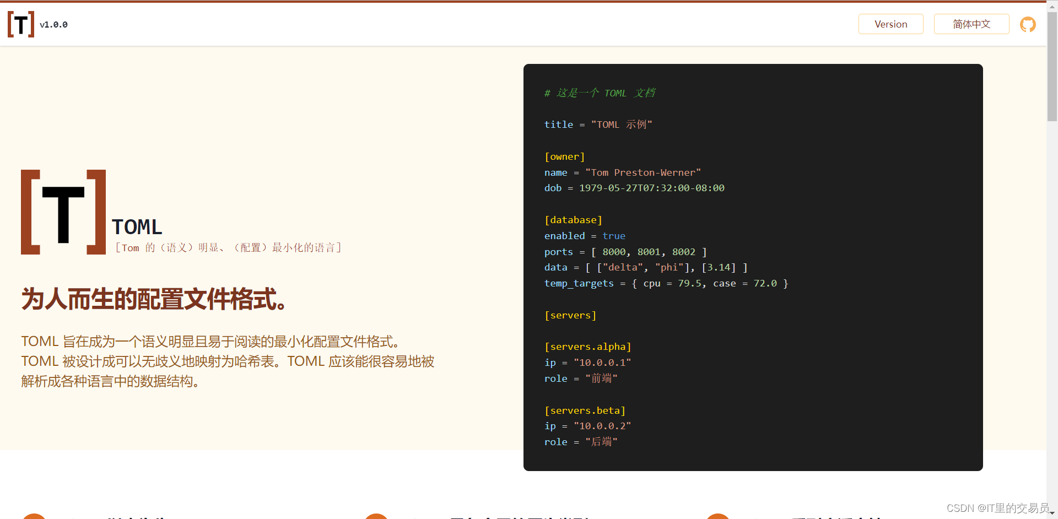Open the GitHub repository via the Octocat icon

click(1028, 24)
